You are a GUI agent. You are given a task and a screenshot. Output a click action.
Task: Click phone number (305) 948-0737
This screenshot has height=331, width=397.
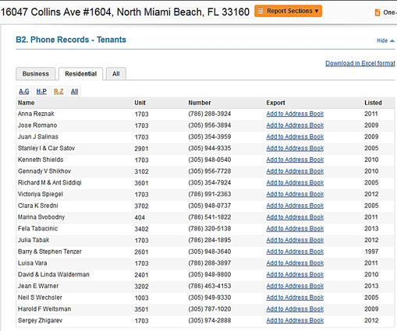210,206
